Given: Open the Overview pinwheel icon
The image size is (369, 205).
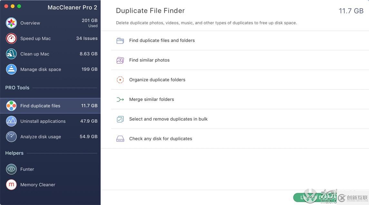Looking at the screenshot, I should (x=11, y=23).
